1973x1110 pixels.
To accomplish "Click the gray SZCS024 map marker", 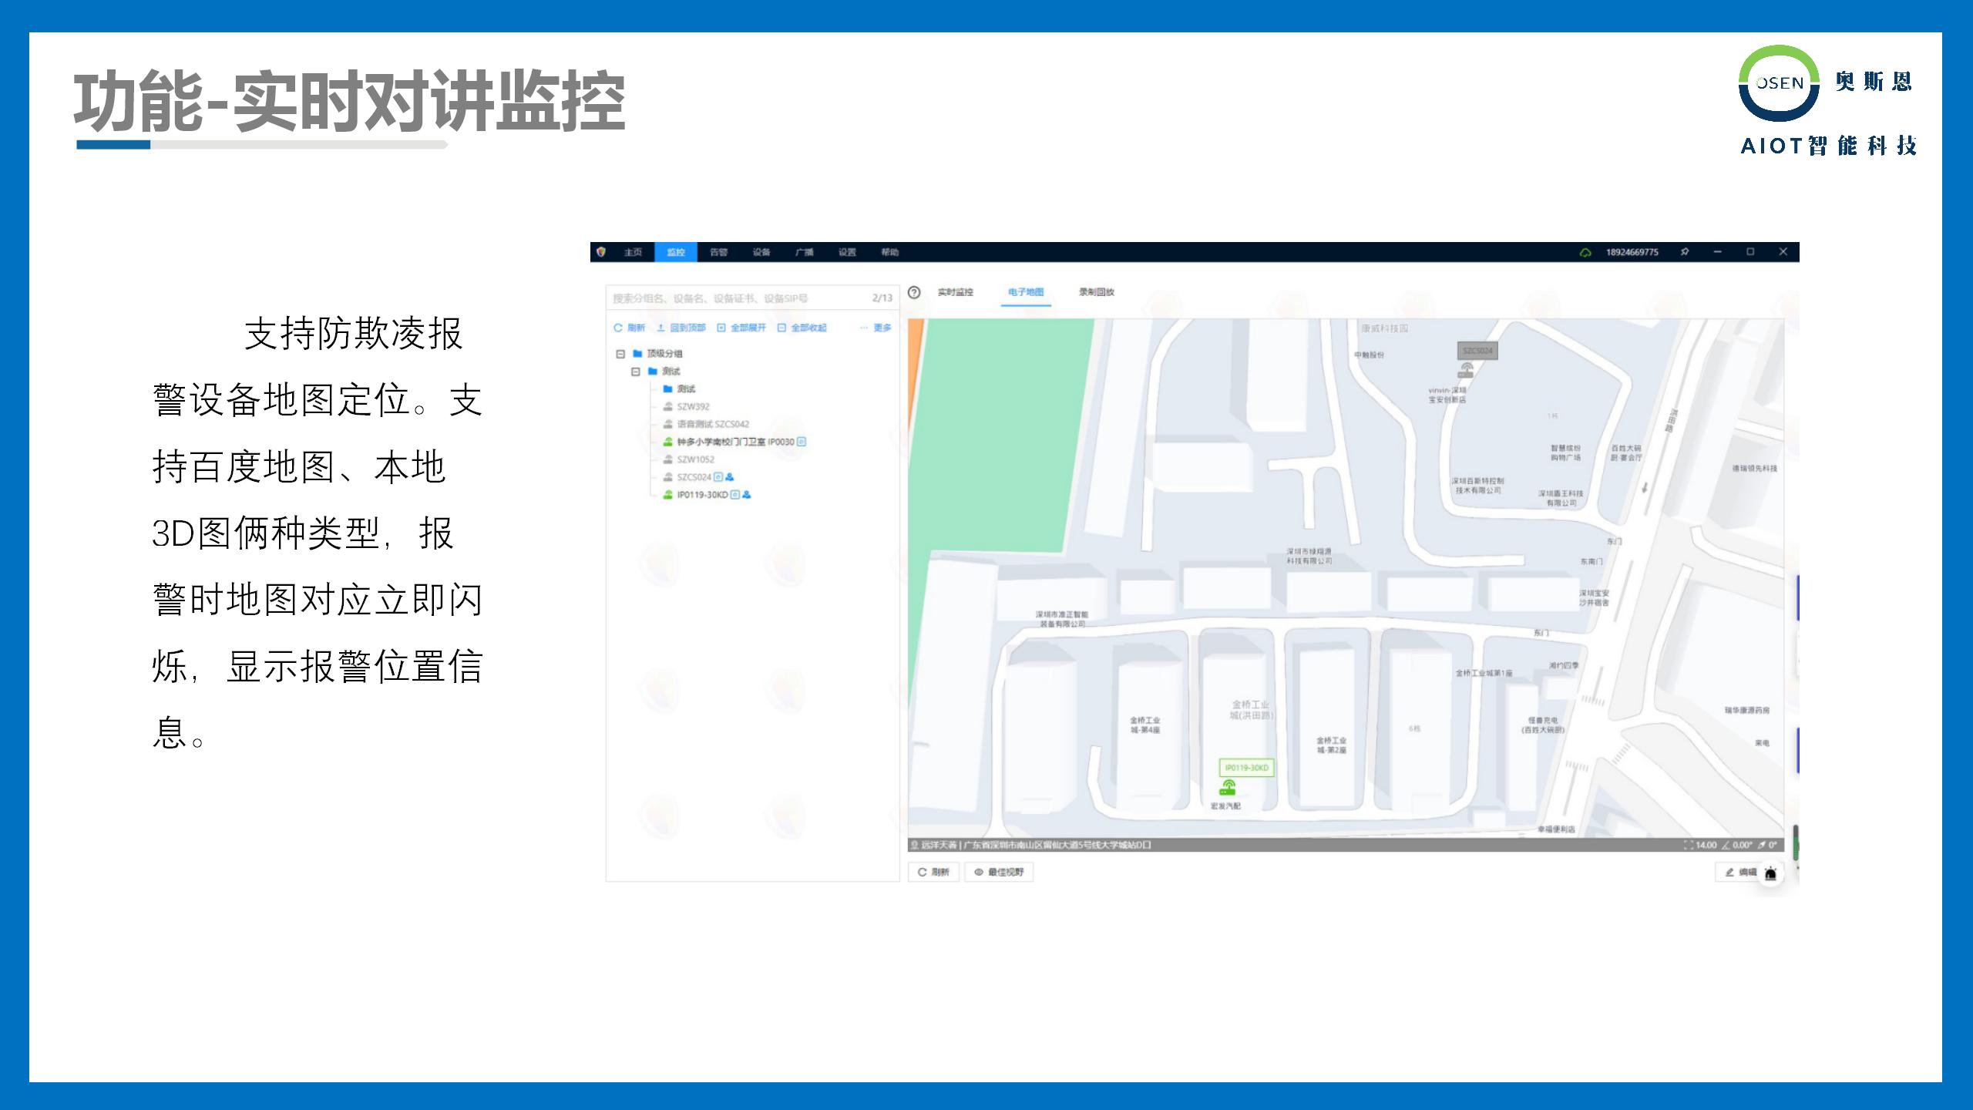I will 1467,369.
